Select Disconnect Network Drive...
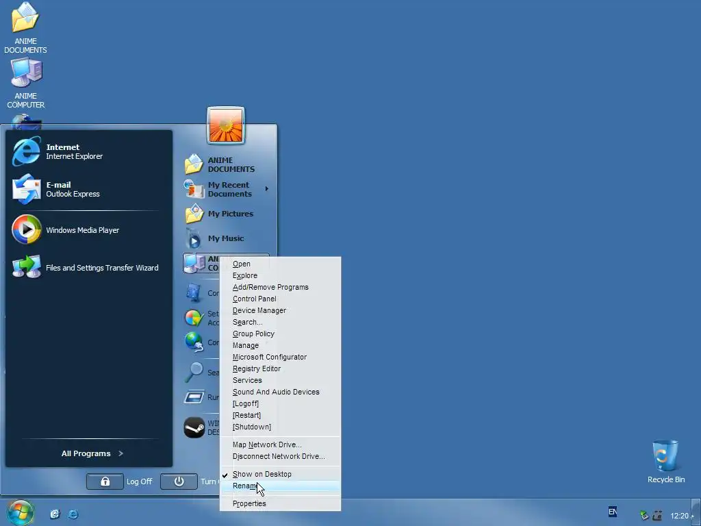Viewport: 701px width, 526px height. 280,456
